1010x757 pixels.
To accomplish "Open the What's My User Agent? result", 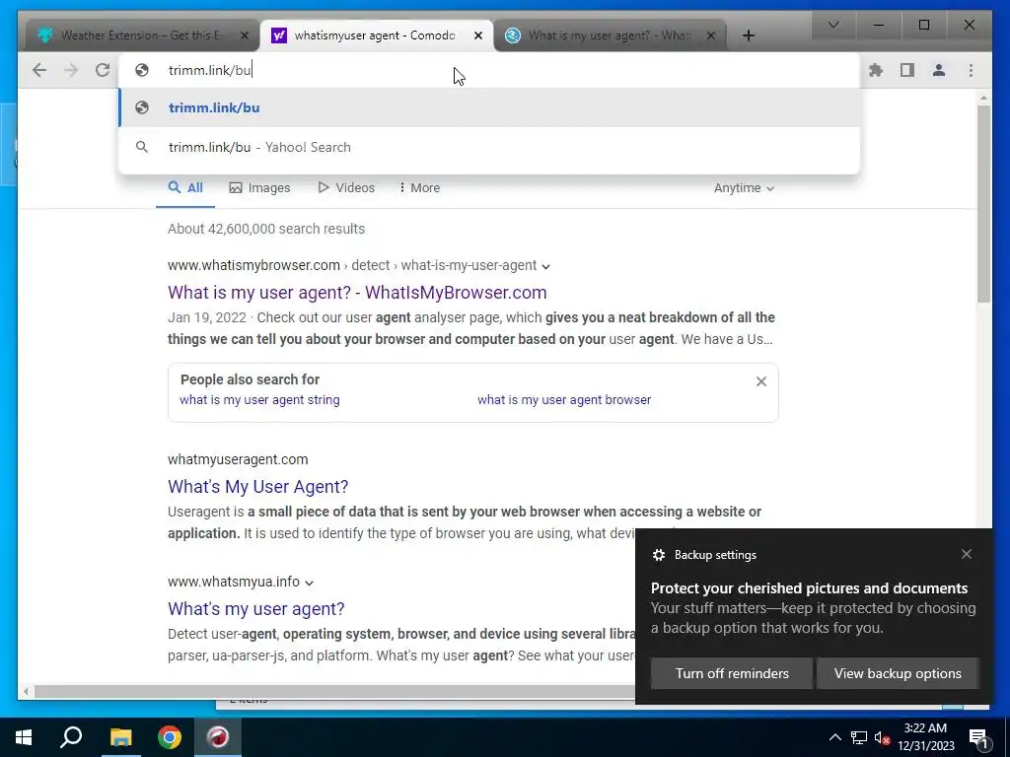I will click(257, 487).
